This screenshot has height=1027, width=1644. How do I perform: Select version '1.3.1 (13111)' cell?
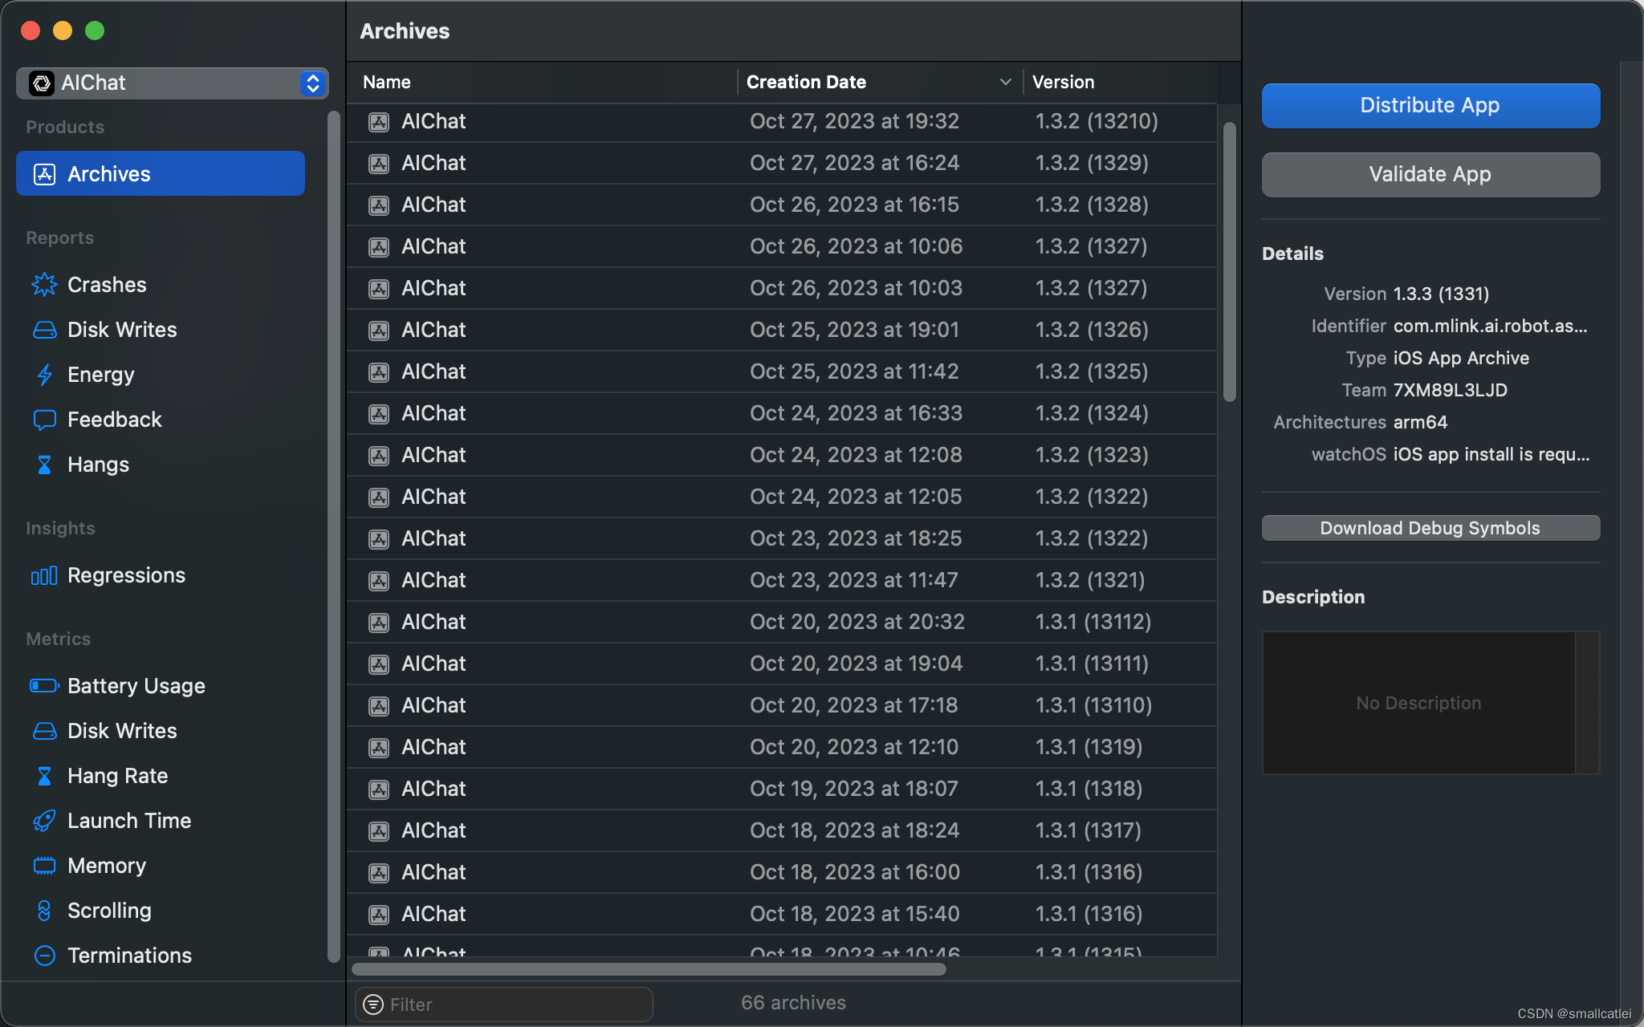1092,664
